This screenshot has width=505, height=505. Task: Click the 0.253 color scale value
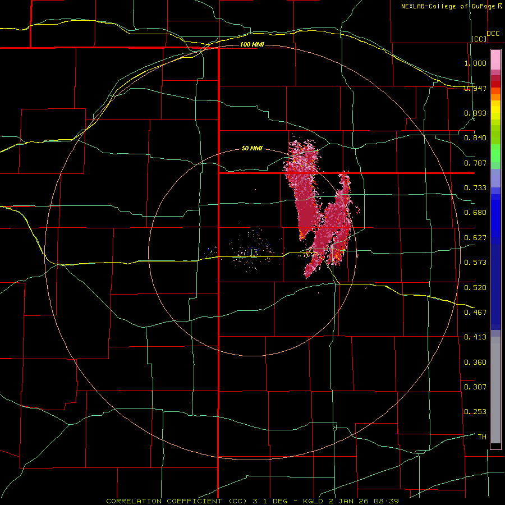coord(475,412)
